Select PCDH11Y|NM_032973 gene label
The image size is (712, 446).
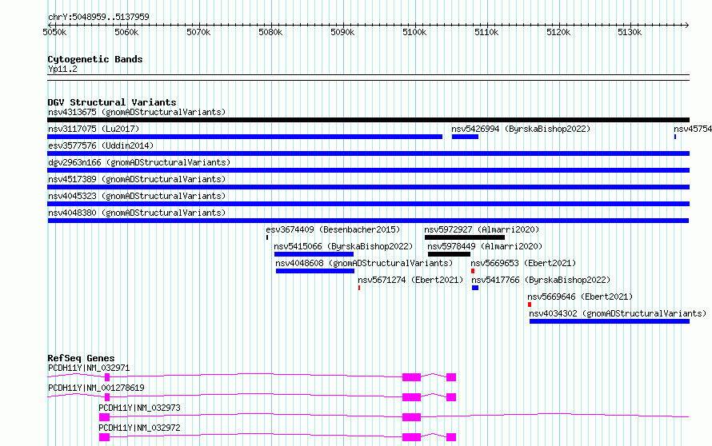pos(139,408)
